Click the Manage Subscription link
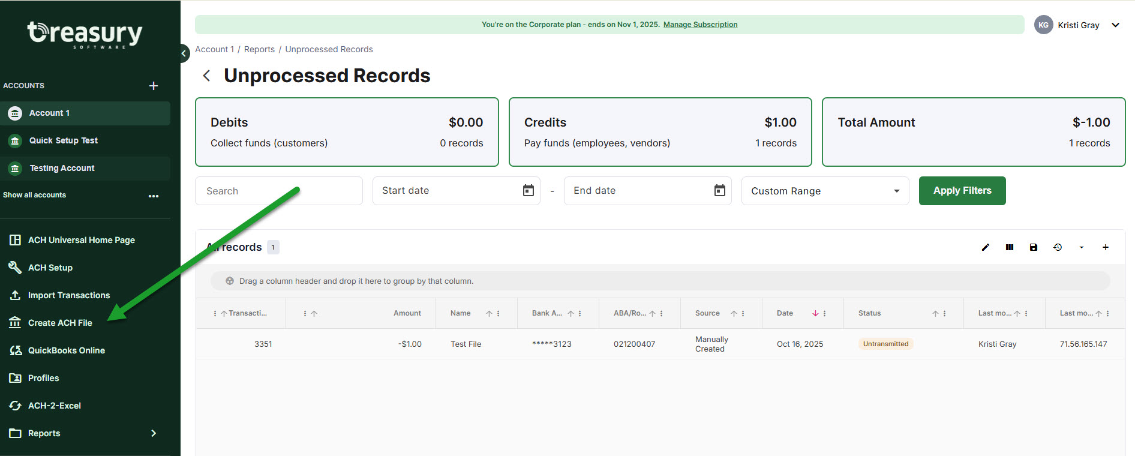This screenshot has height=456, width=1135. [x=700, y=25]
